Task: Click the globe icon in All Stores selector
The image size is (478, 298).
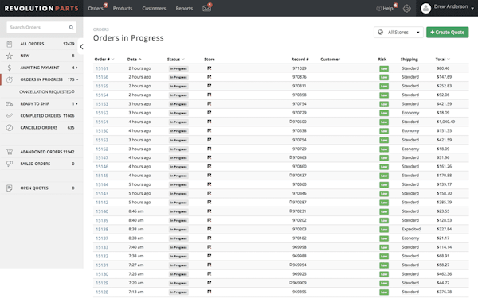Action: tap(381, 33)
